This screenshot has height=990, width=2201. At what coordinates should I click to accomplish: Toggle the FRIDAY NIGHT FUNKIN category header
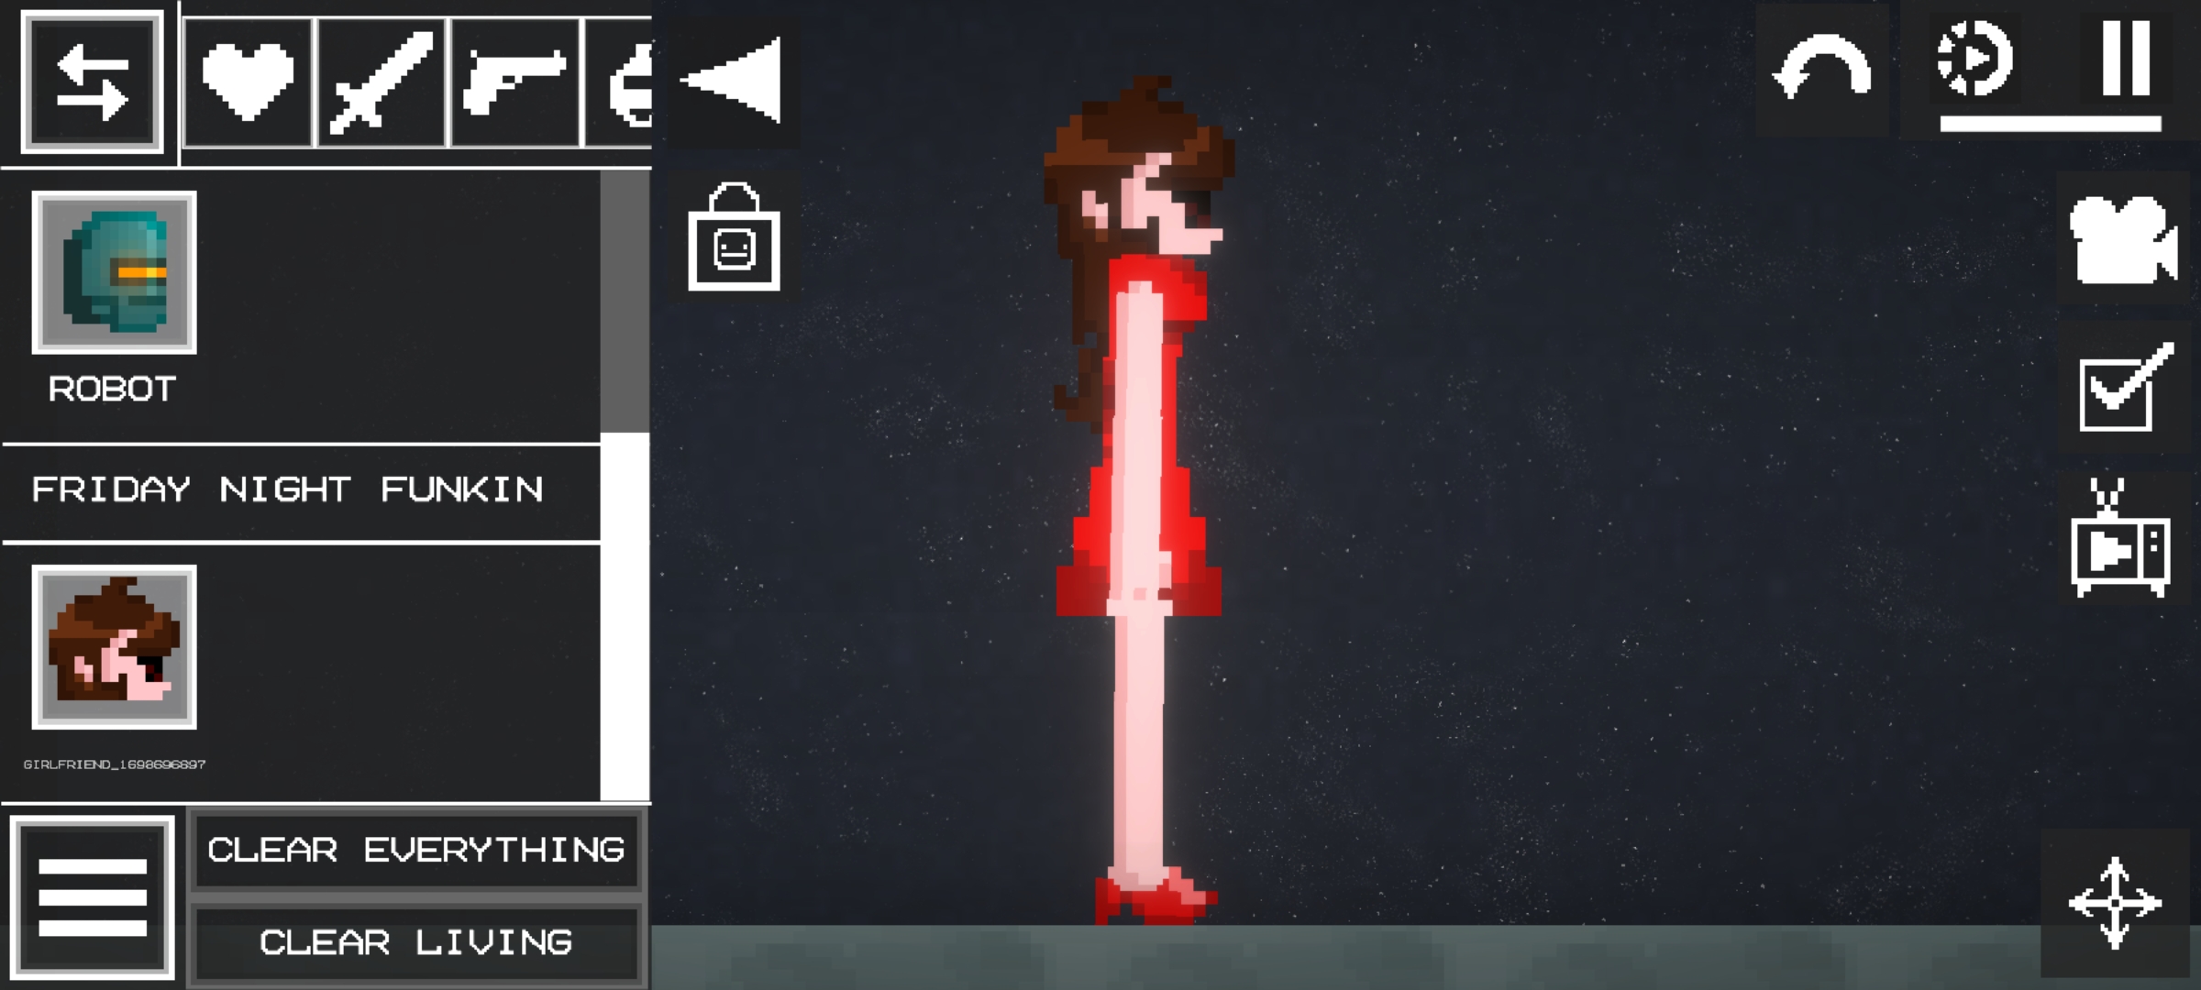pos(301,493)
